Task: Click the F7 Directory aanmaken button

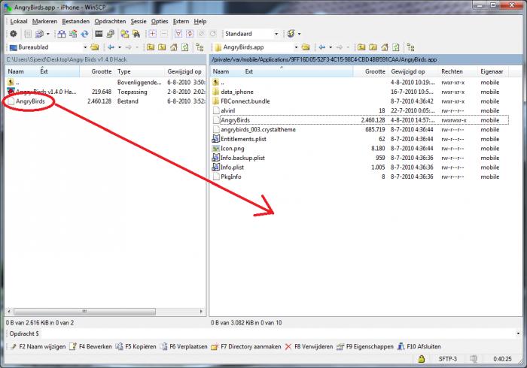Action: click(246, 346)
